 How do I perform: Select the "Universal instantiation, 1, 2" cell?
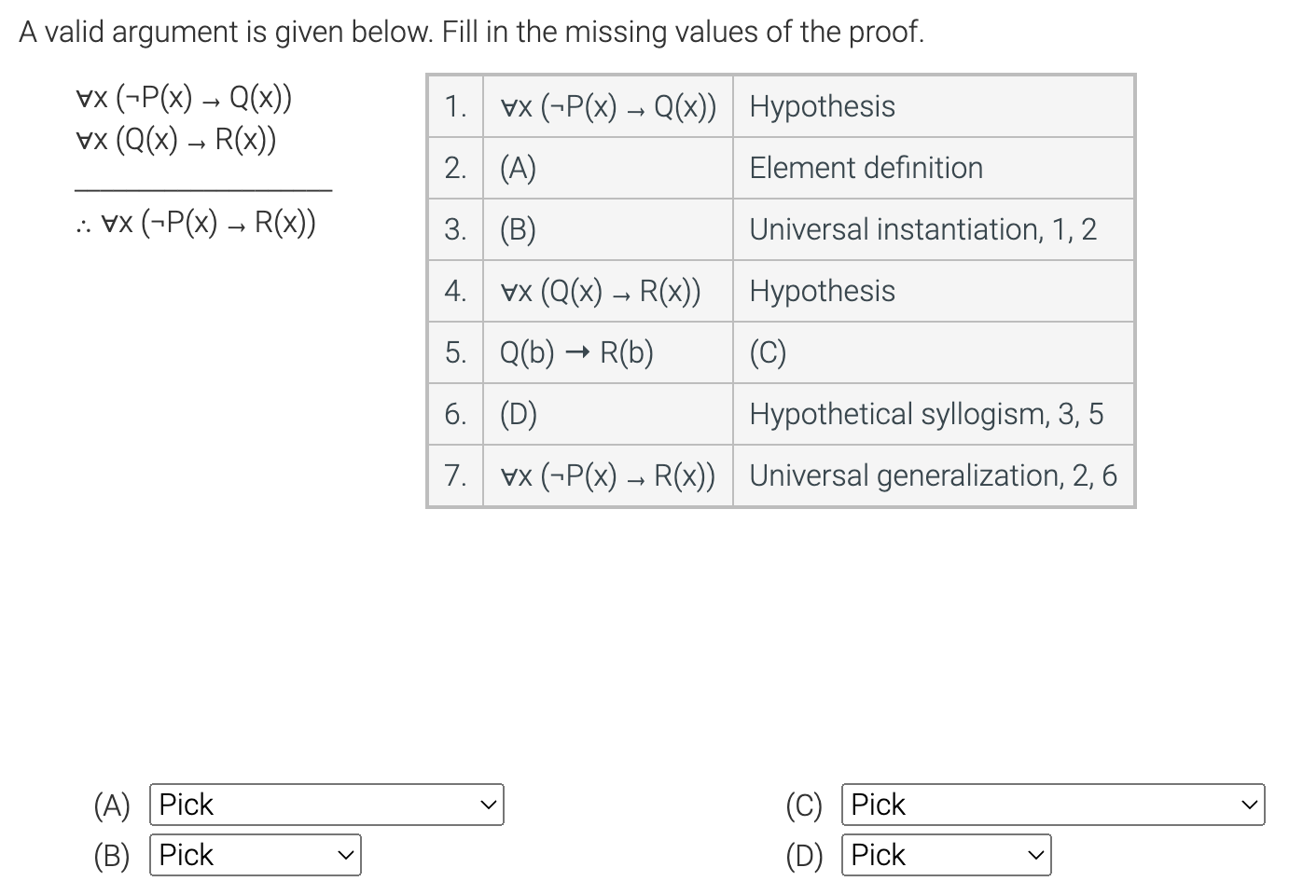(934, 229)
